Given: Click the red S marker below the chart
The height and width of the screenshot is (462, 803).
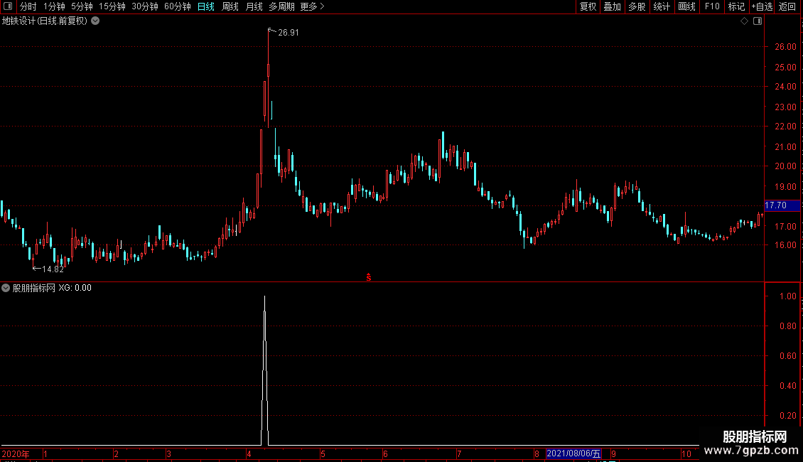Looking at the screenshot, I should (x=369, y=277).
